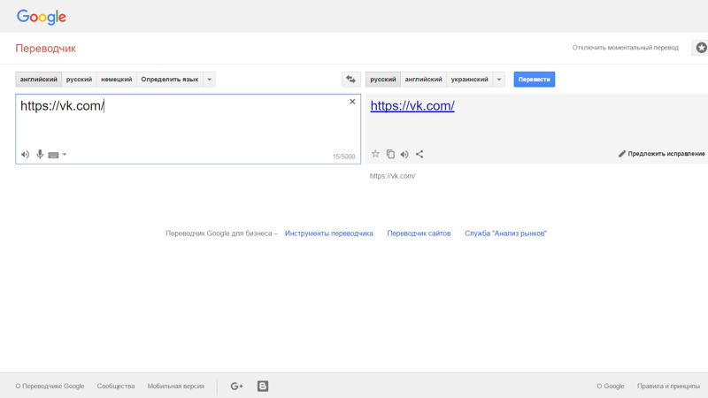Open the virtual keyboard icon
This screenshot has height=398, width=708.
53,155
